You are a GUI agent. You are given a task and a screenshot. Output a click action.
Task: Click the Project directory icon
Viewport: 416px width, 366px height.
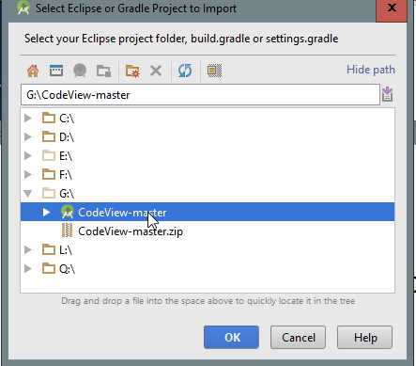[80, 71]
